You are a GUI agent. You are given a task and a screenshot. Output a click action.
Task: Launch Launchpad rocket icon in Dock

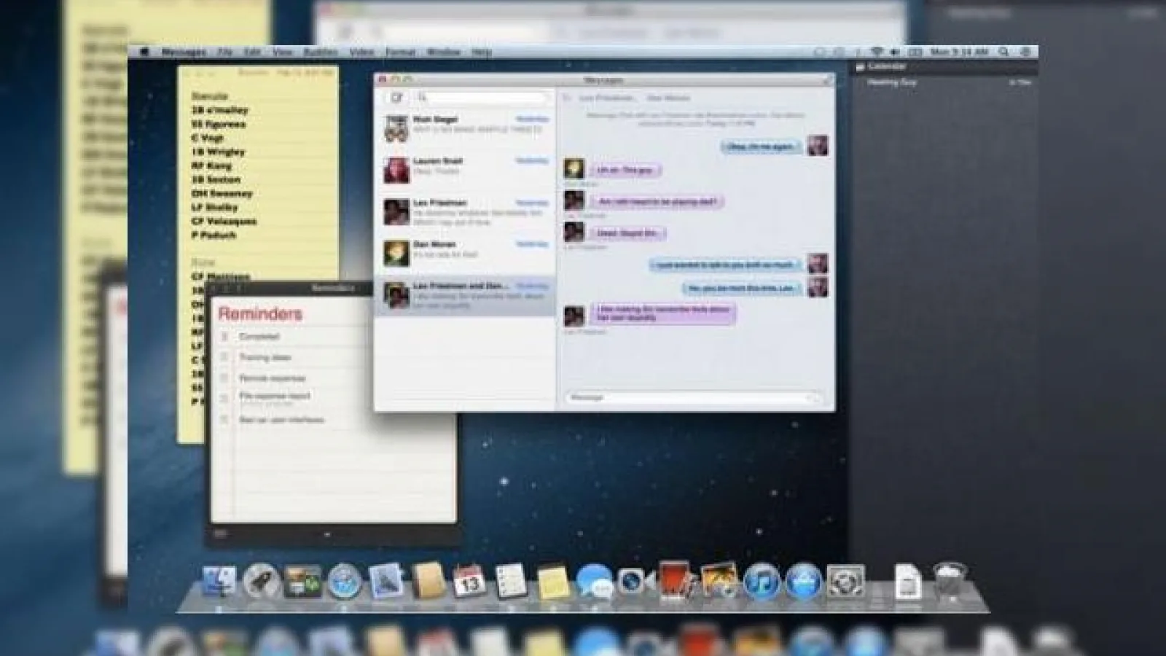point(260,582)
